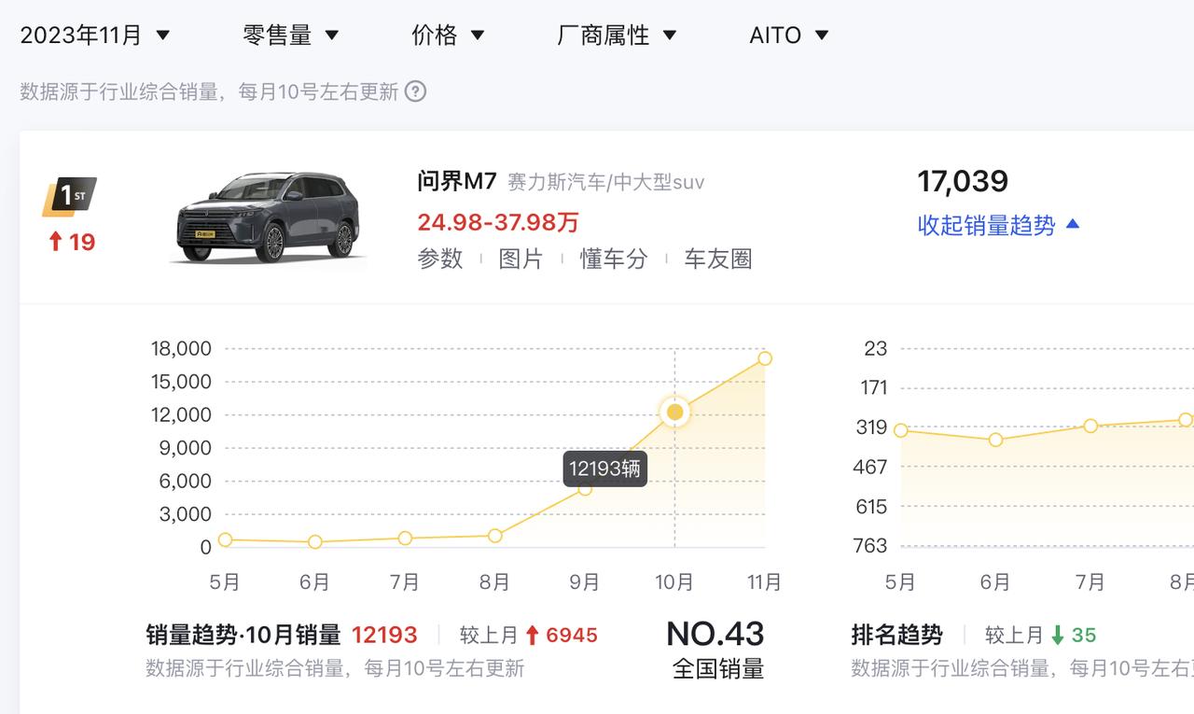
Task: Expand the 价格 price filter
Action: click(x=448, y=35)
